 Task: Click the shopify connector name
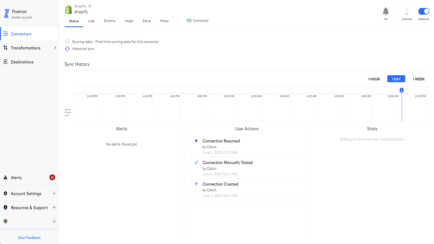pyautogui.click(x=81, y=12)
